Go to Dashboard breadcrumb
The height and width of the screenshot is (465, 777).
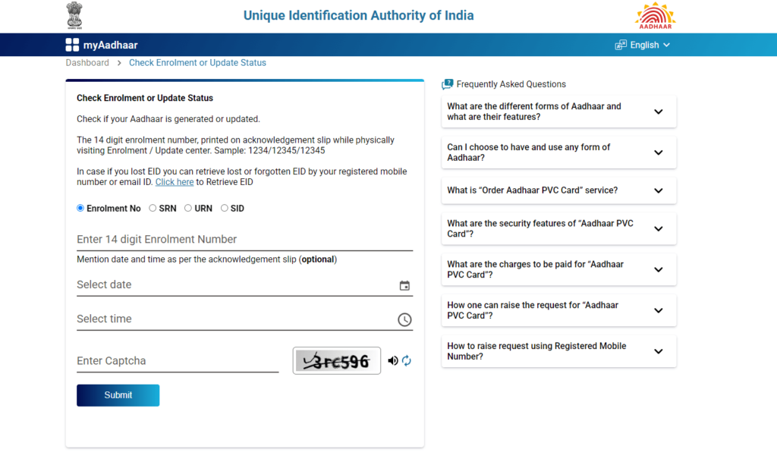(x=87, y=63)
